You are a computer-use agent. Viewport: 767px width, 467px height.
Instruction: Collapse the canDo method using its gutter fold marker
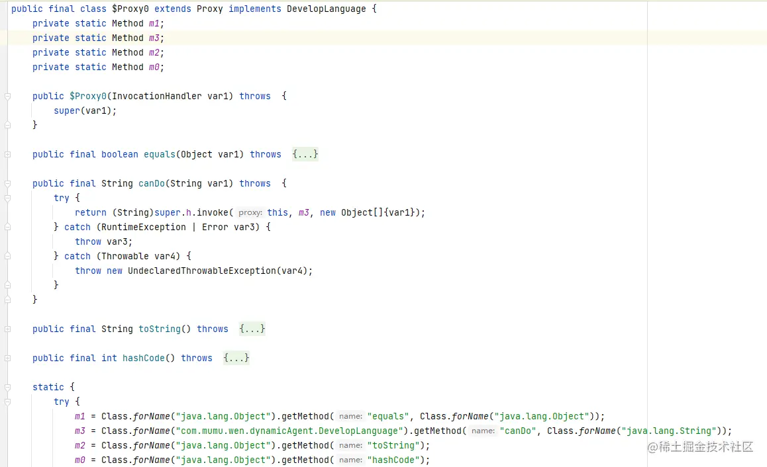point(7,184)
